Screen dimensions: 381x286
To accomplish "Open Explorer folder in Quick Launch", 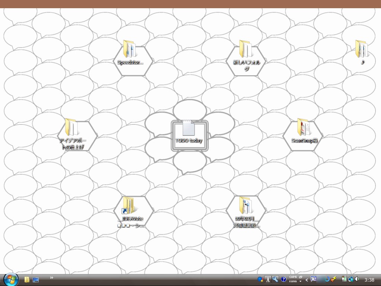I will click(x=27, y=280).
